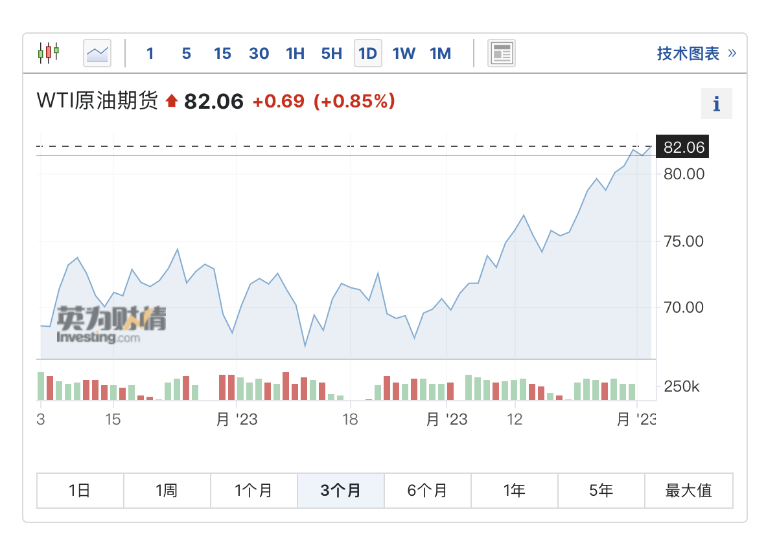Viewport: 766px width, 545px height.
Task: Select the 最大值 range tab
Action: (688, 491)
